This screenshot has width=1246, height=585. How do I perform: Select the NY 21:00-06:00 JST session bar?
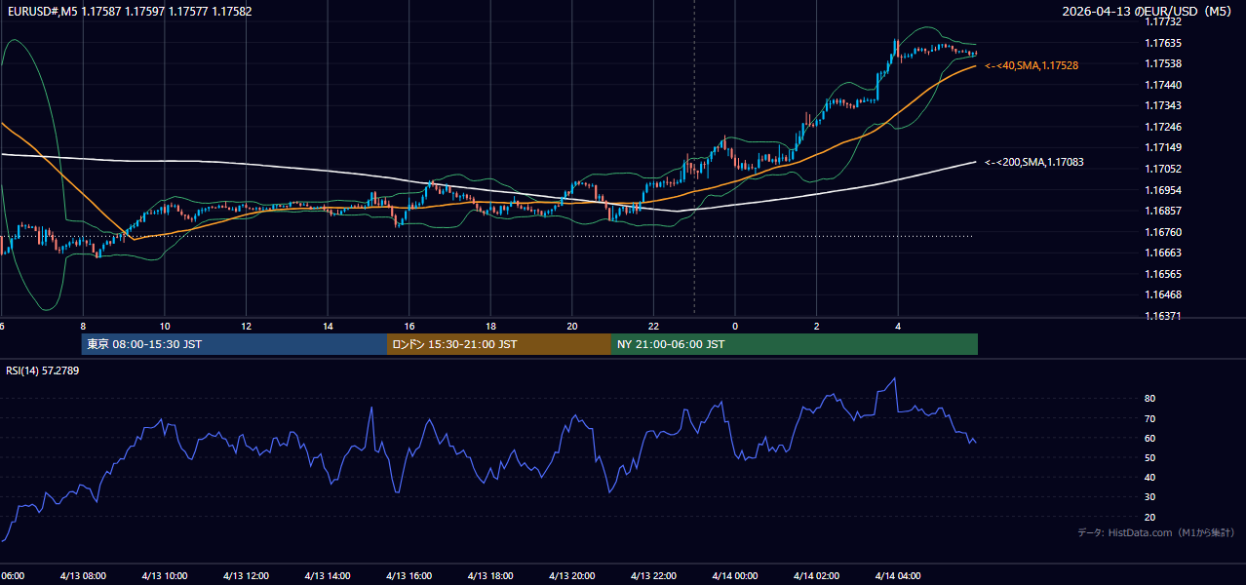(795, 344)
